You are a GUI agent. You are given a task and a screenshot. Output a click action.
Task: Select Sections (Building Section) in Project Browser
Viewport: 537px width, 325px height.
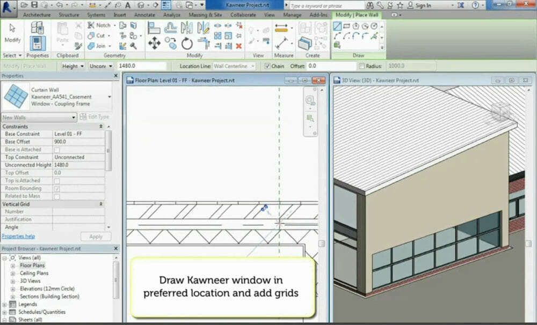49,297
